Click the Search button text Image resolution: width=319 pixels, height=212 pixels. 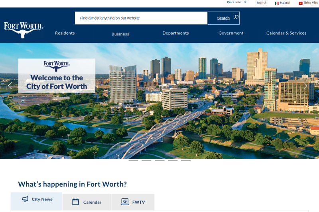pyautogui.click(x=223, y=18)
